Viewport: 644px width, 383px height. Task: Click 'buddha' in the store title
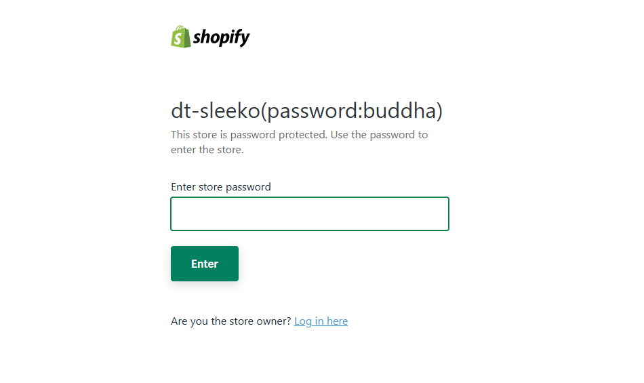click(x=400, y=111)
